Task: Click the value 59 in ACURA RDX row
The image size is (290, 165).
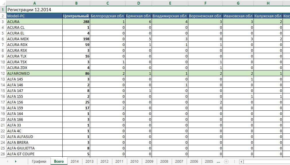Action: 76,45
